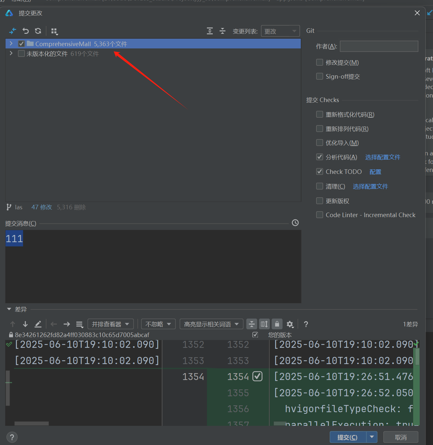Uncheck the ComprehensiveMall changes checkbox

point(21,44)
